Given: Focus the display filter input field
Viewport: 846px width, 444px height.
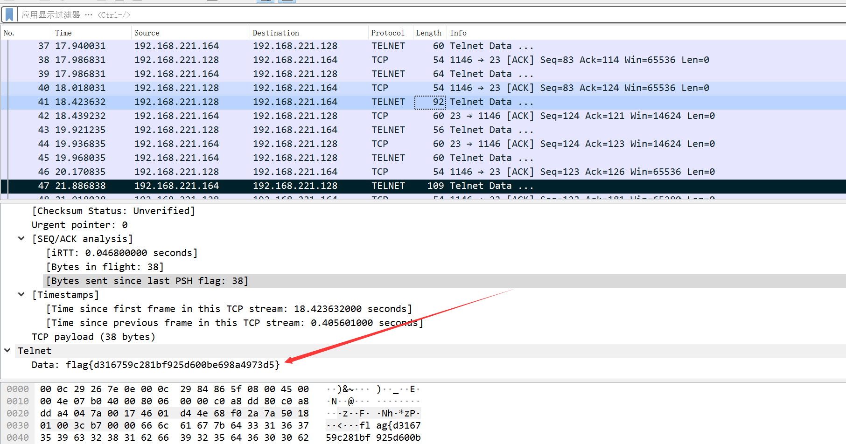Looking at the screenshot, I should point(431,15).
